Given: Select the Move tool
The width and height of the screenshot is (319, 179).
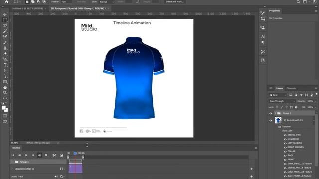Looking at the screenshot, I should (x=5, y=14).
